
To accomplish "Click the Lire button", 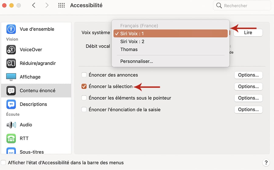I will 248,33.
